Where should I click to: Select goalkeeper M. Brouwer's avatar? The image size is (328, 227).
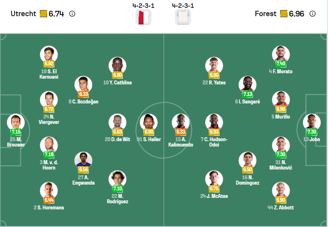pyautogui.click(x=15, y=121)
